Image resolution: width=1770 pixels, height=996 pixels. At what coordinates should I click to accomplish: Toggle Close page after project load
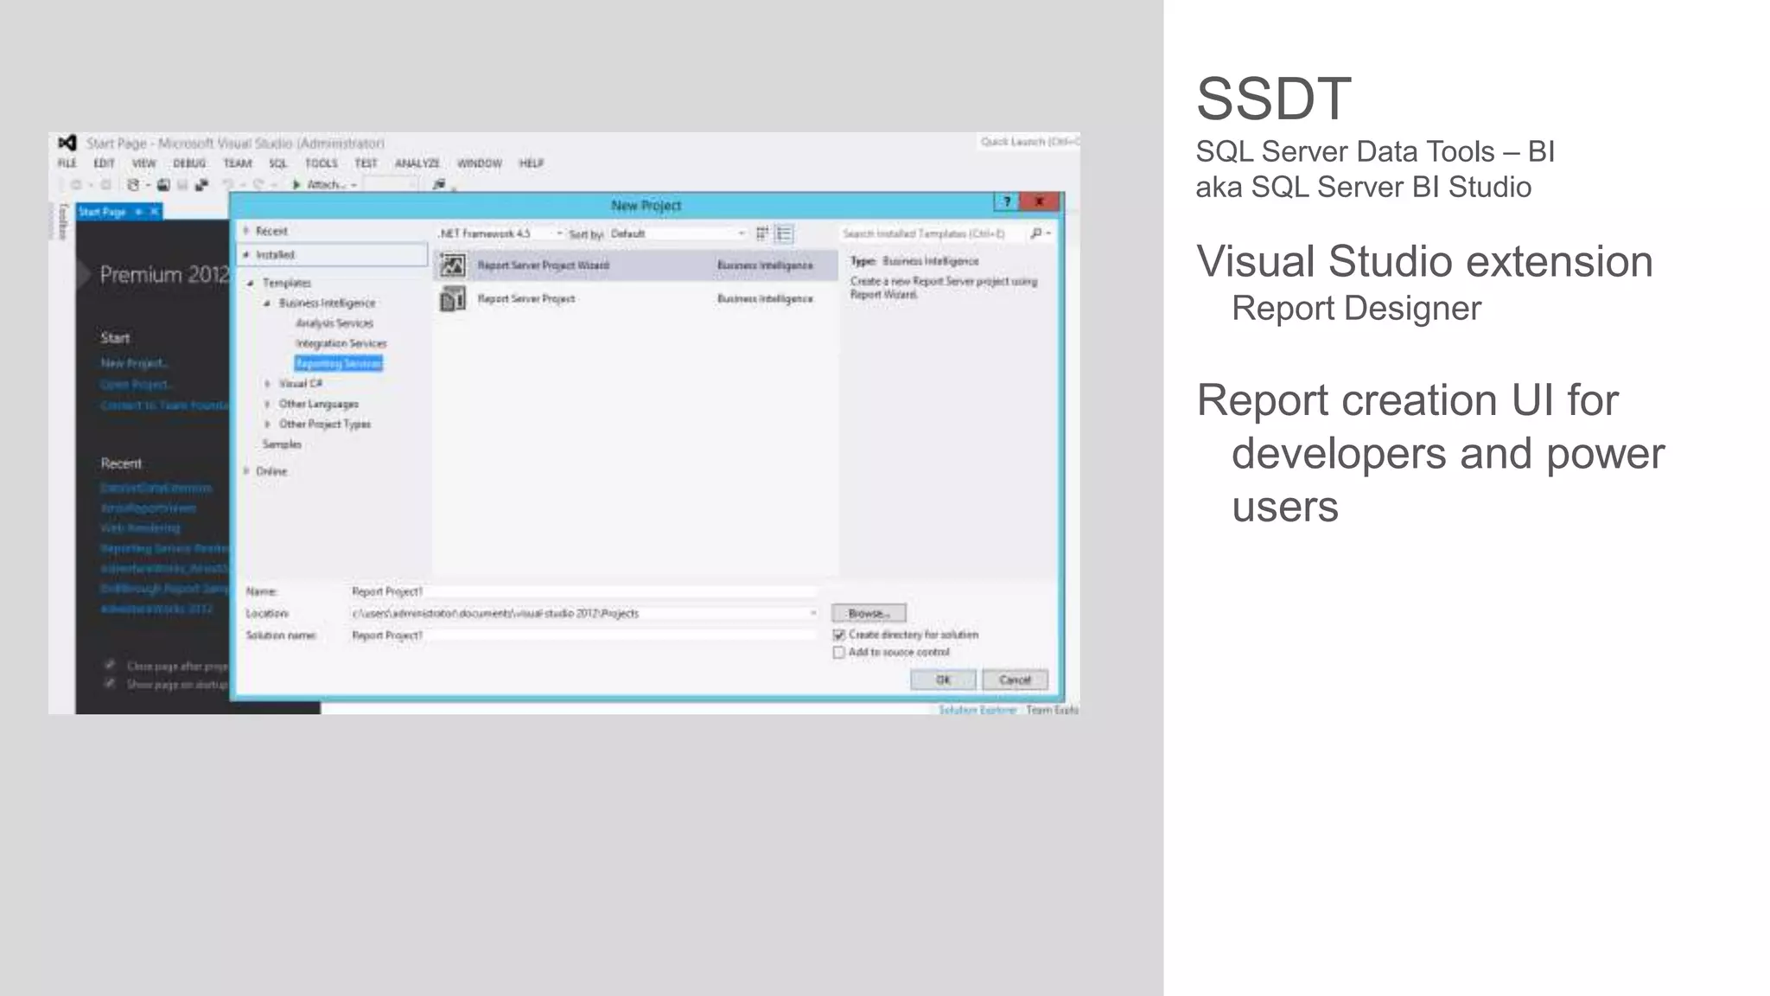pos(110,665)
